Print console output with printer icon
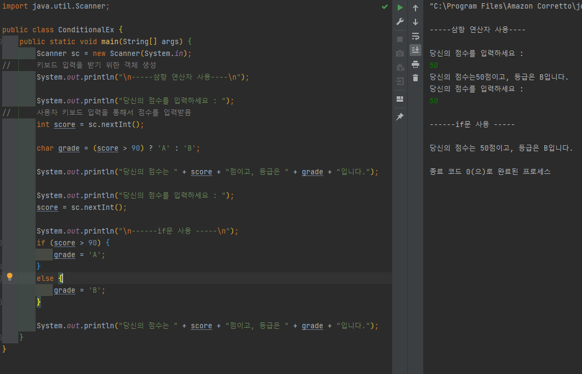This screenshot has height=374, width=582. tap(415, 64)
